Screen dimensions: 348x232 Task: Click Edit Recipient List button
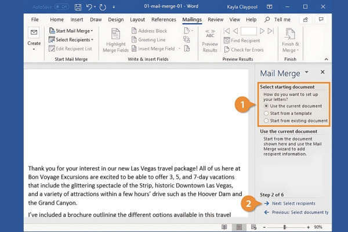click(x=70, y=49)
